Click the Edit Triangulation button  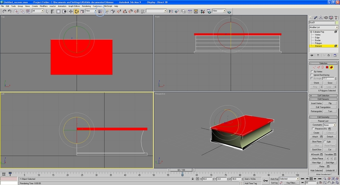323,107
